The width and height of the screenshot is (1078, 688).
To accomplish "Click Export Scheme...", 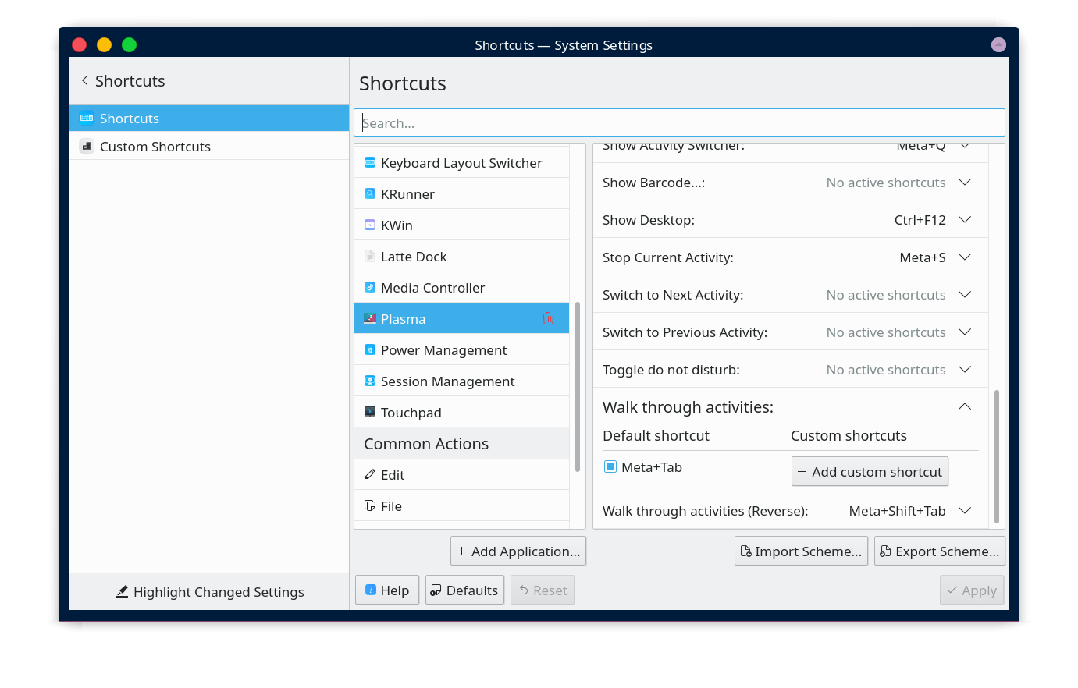I will tap(939, 551).
